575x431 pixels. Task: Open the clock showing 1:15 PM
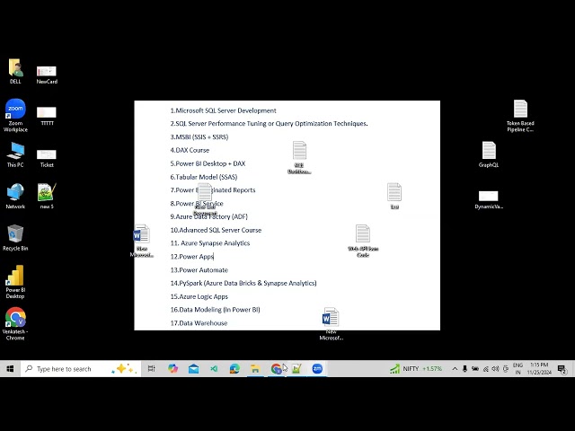point(539,369)
